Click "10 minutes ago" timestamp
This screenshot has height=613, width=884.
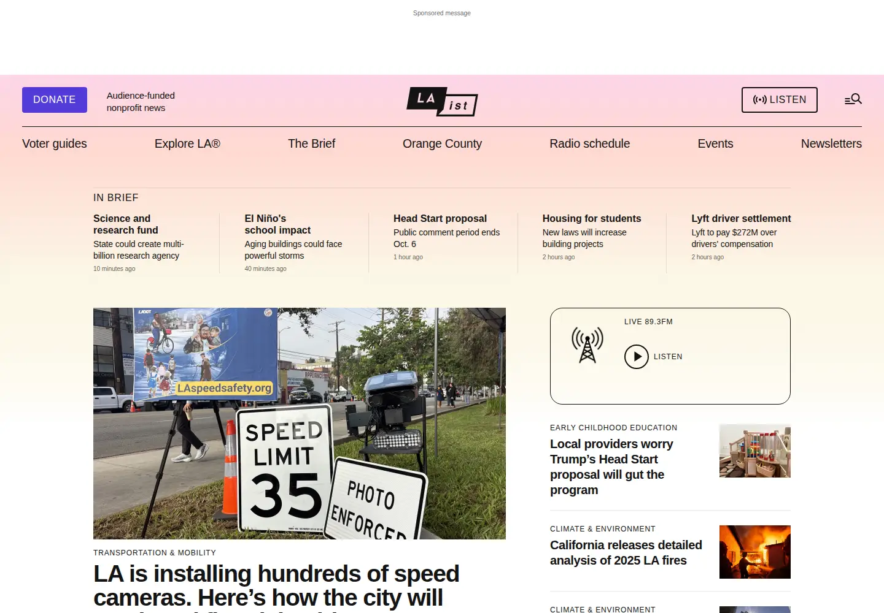[114, 268]
